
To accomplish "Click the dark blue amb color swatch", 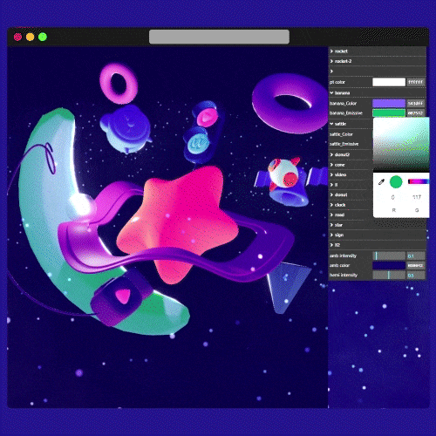I will pos(389,265).
